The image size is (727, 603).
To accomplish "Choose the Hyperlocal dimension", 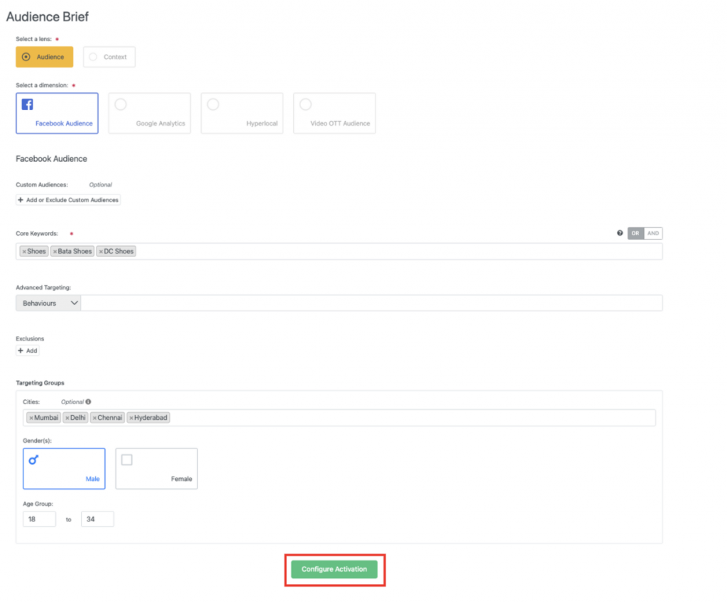I will [241, 114].
